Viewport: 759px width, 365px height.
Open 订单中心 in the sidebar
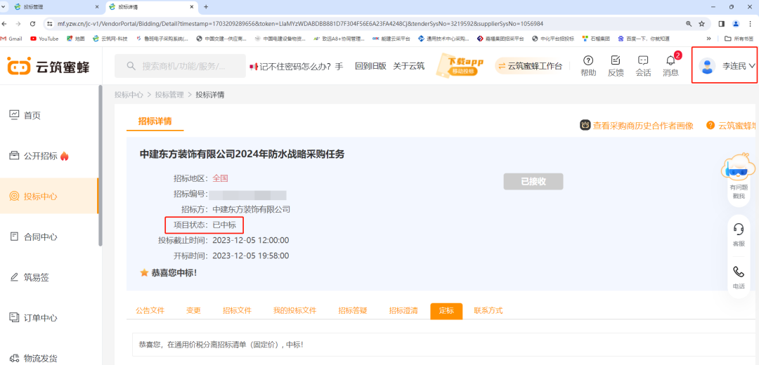34,318
